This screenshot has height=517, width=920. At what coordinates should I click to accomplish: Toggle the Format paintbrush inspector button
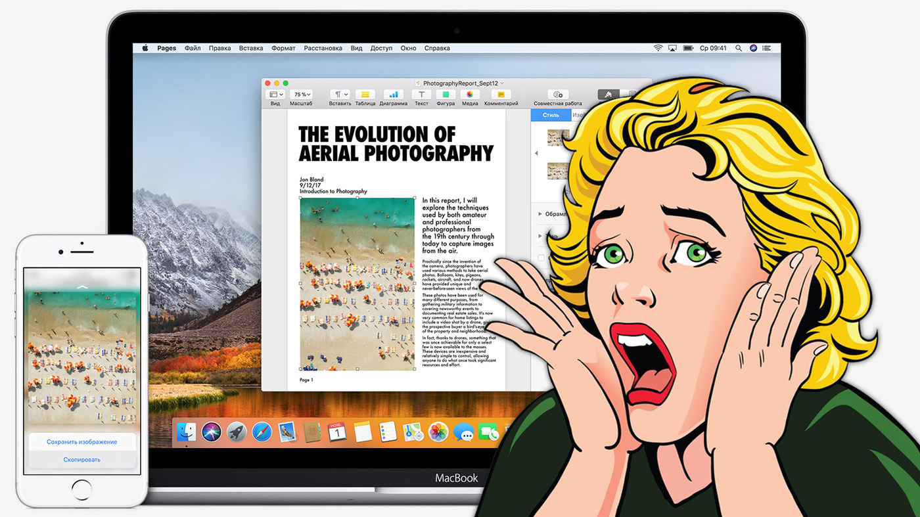(x=609, y=95)
